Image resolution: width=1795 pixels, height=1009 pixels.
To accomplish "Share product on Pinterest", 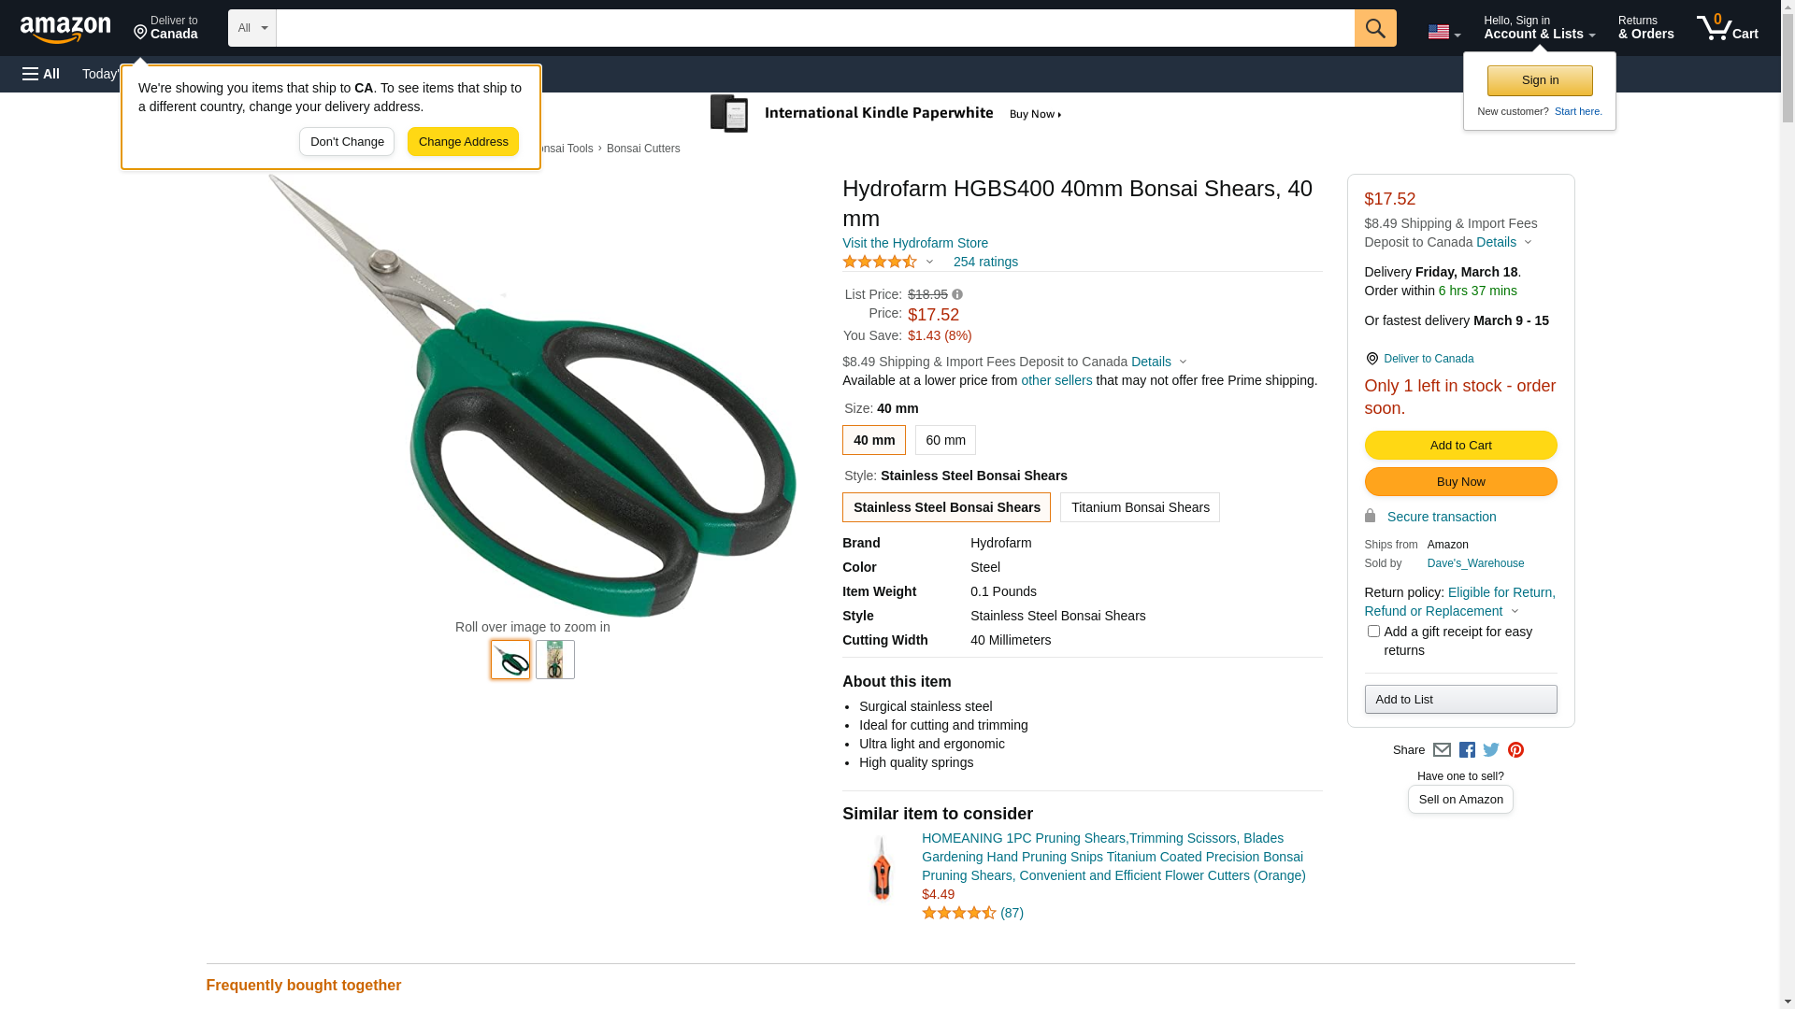I will click(1515, 750).
